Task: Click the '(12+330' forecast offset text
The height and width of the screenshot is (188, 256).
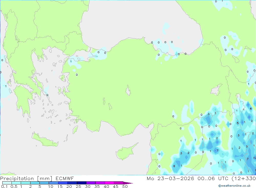Action: coord(244,178)
